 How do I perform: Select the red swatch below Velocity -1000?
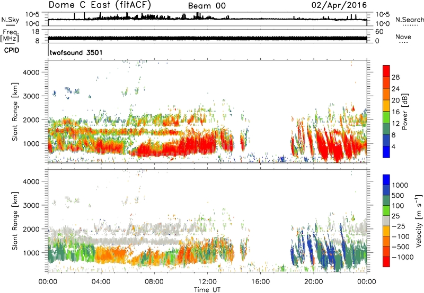pyautogui.click(x=386, y=262)
